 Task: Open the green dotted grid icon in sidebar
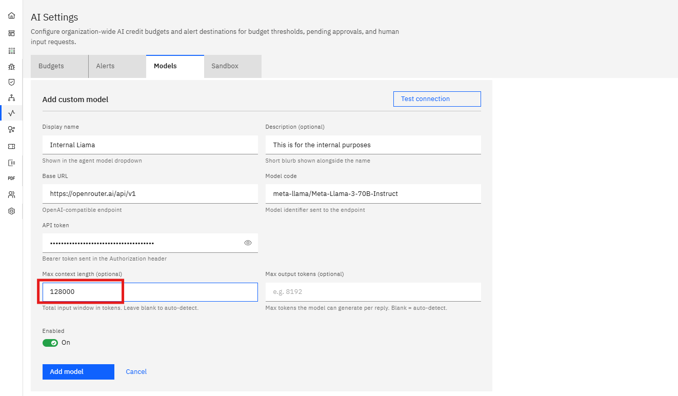click(11, 51)
